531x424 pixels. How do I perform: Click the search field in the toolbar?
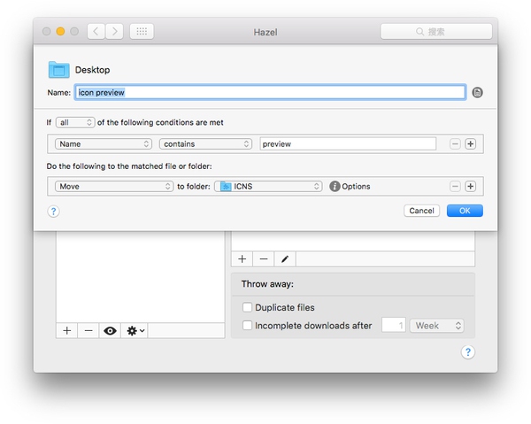(436, 32)
